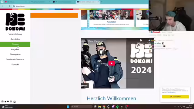Close the active DOKOMI browser tab
Screen dimensions: 194x109
[x=98, y=2]
